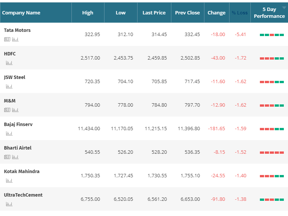This screenshot has width=288, height=216.
Task: Open the news icon under Bharti Airtel
Action: (x=7, y=157)
